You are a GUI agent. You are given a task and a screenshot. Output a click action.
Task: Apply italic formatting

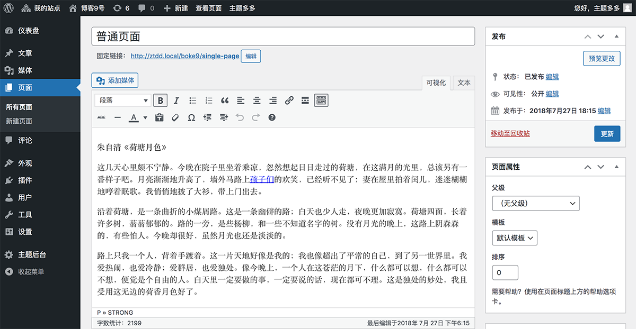(176, 100)
